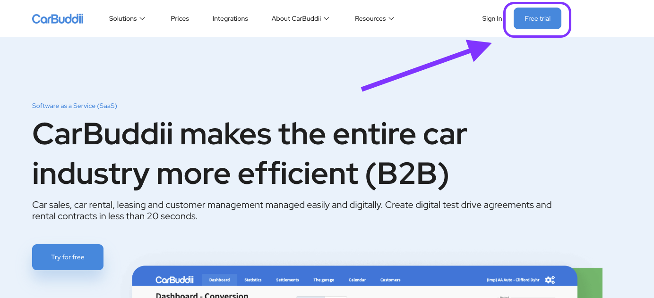Click the Sign In link
Viewport: 654px width, 298px height.
[x=492, y=18]
